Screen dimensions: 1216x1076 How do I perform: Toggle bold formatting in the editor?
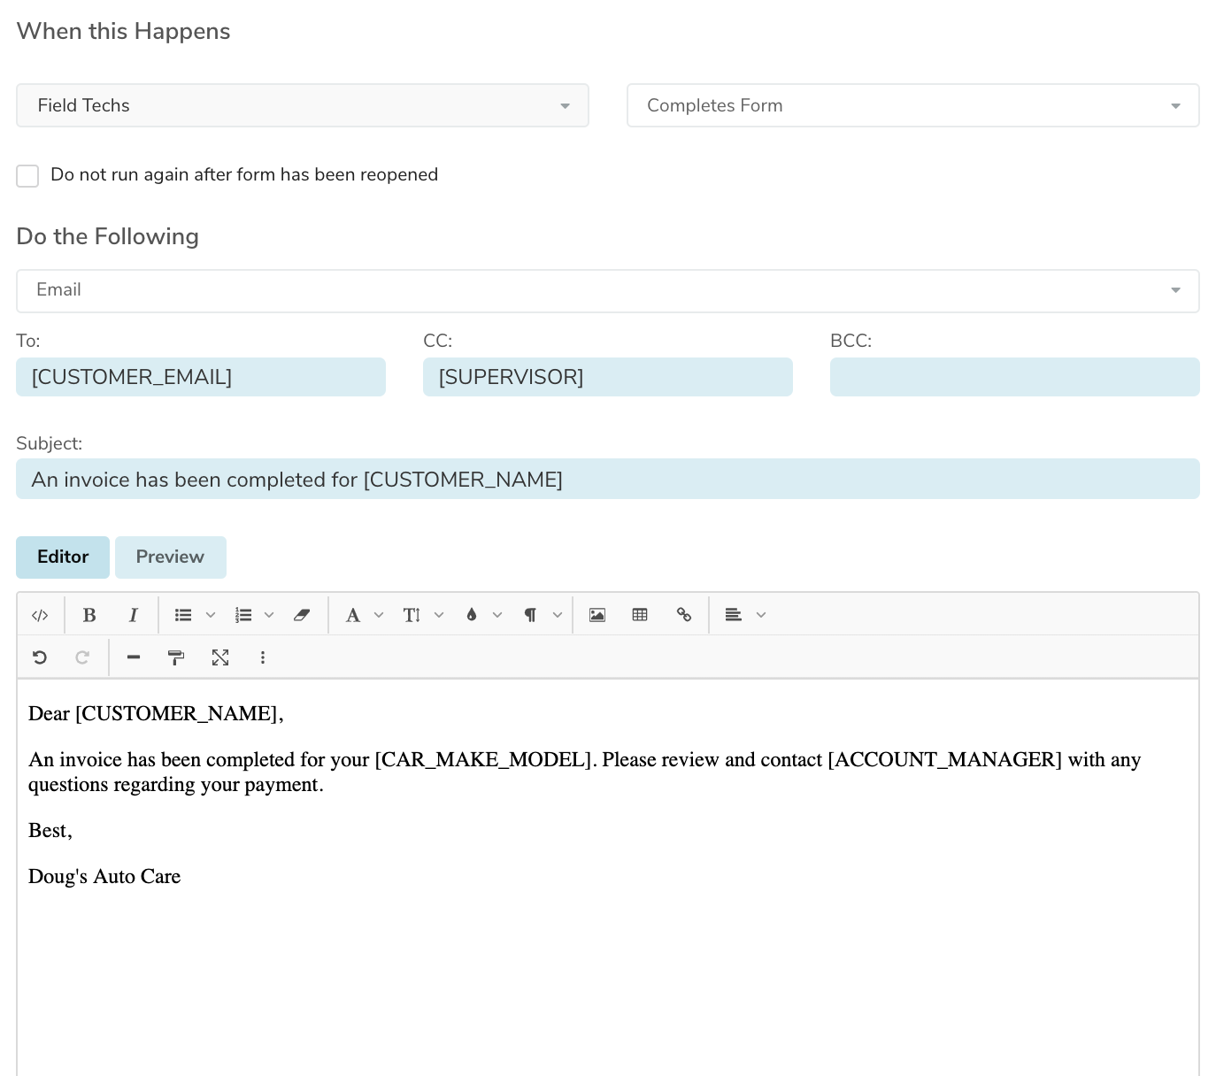(x=89, y=614)
